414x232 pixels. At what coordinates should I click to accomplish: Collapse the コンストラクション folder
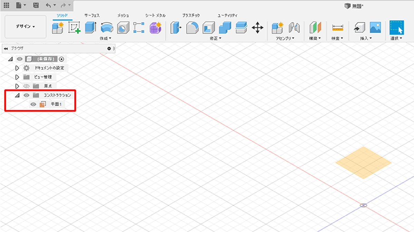(x=17, y=95)
